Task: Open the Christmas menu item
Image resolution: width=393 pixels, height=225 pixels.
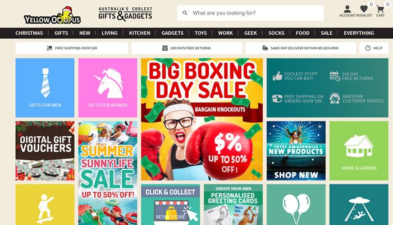Action: tap(29, 33)
